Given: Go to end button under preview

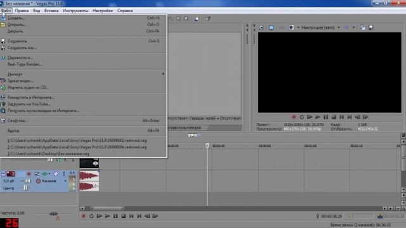Looking at the screenshot, I should point(350,117).
